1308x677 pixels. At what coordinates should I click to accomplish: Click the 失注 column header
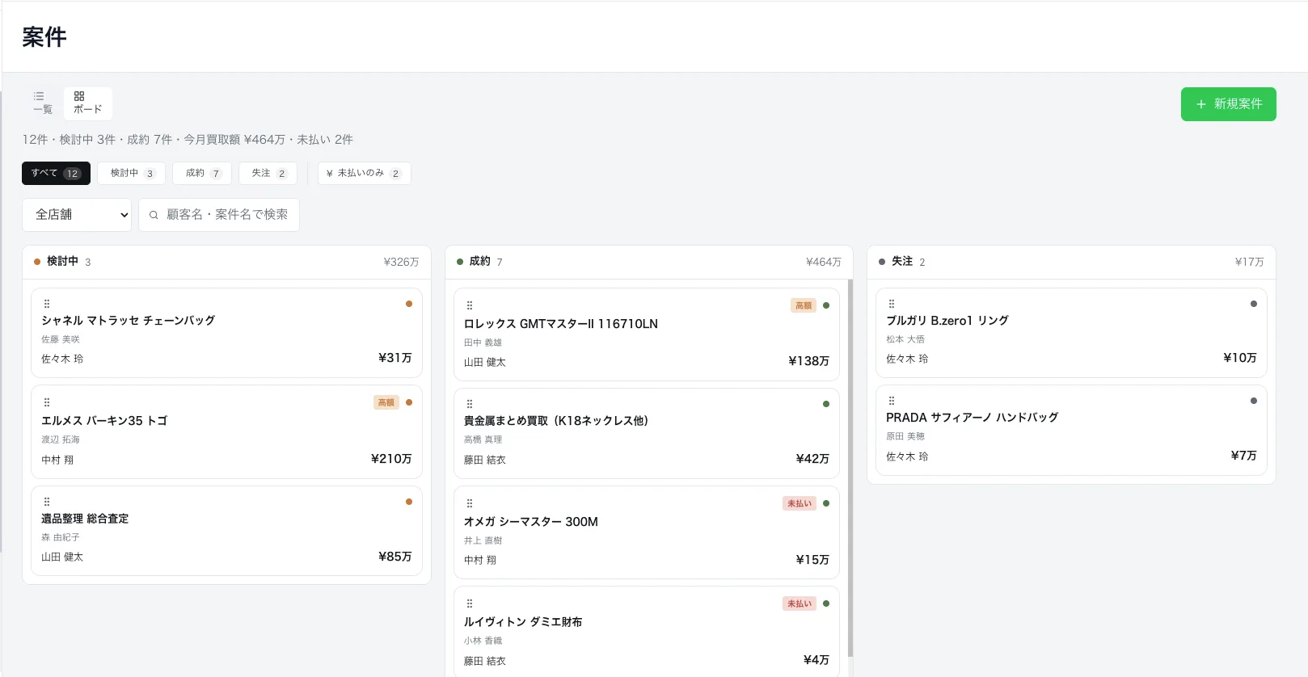1071,262
